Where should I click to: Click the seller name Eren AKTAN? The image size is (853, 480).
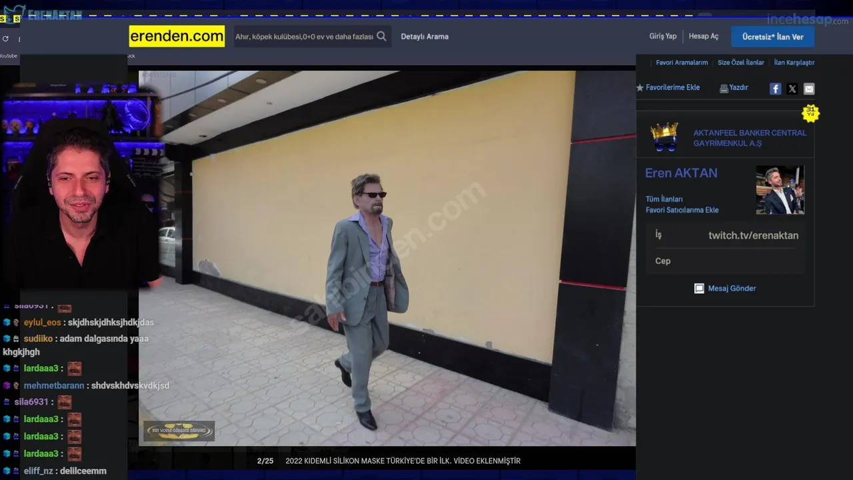coord(681,173)
